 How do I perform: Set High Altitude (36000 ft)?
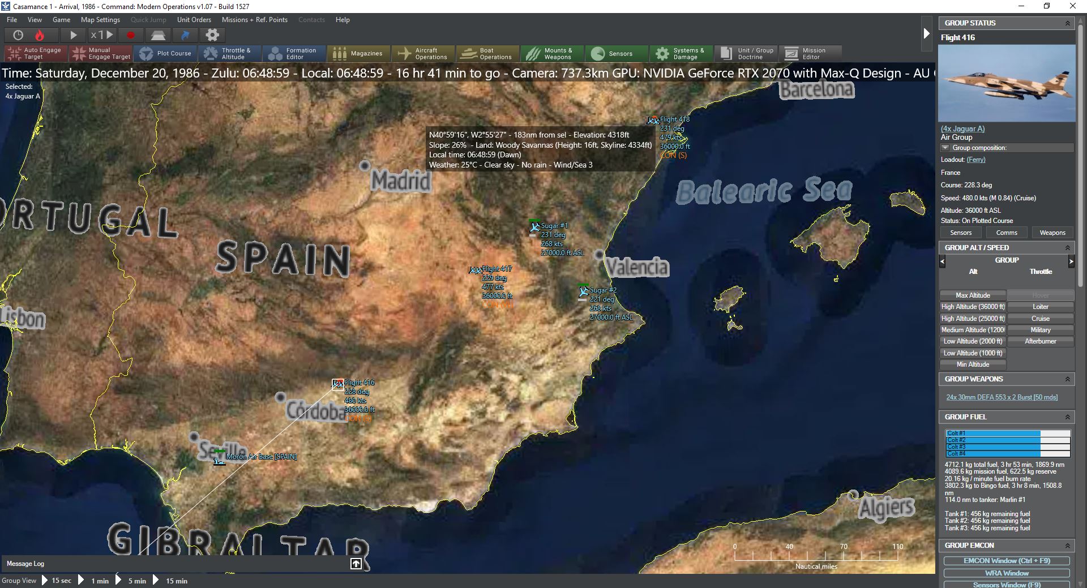coord(973,307)
